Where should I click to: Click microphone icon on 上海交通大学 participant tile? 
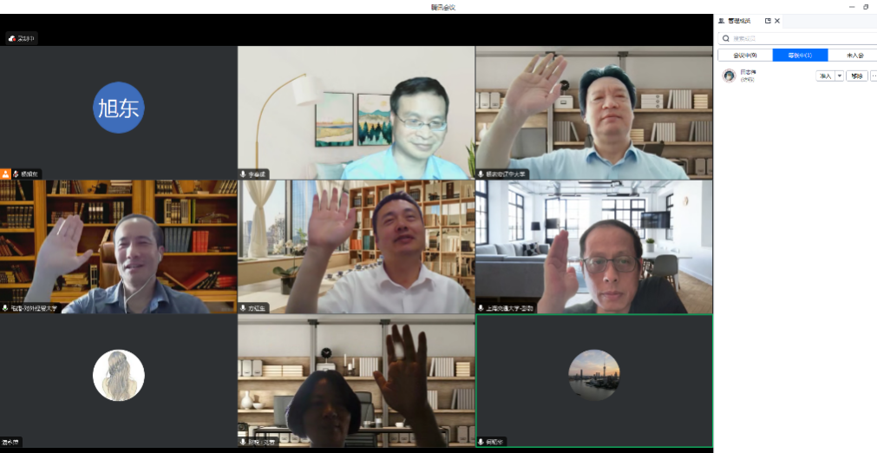point(481,308)
